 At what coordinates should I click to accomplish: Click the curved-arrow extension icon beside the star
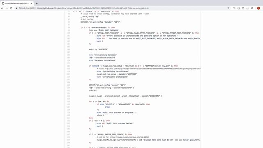pyautogui.click(x=234, y=8)
